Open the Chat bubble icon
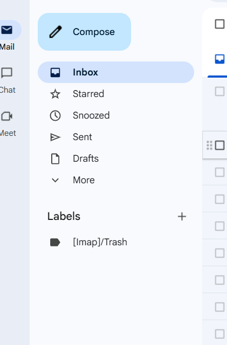227x345 pixels. click(6, 73)
